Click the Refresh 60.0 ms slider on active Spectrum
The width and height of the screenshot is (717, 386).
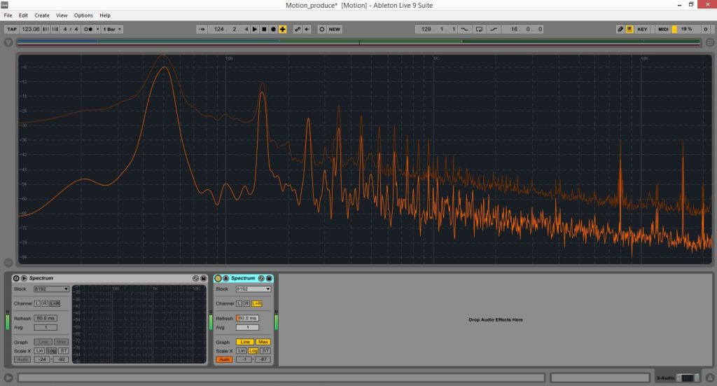coord(246,318)
